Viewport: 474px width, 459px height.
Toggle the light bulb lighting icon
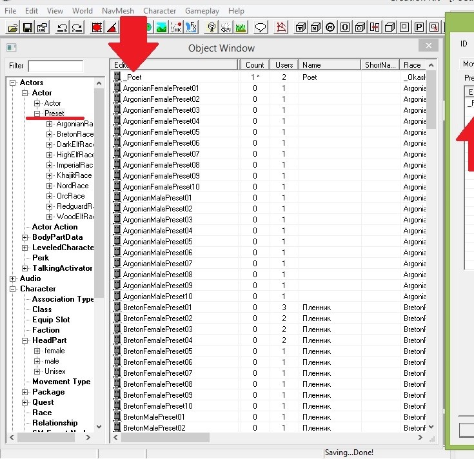pyautogui.click(x=212, y=28)
